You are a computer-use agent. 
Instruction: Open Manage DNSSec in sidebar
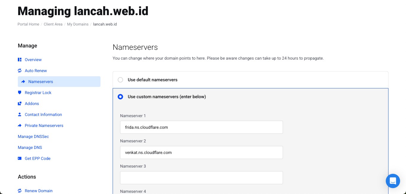point(33,136)
